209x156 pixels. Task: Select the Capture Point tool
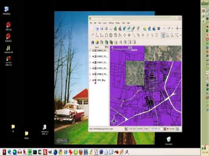(97, 35)
